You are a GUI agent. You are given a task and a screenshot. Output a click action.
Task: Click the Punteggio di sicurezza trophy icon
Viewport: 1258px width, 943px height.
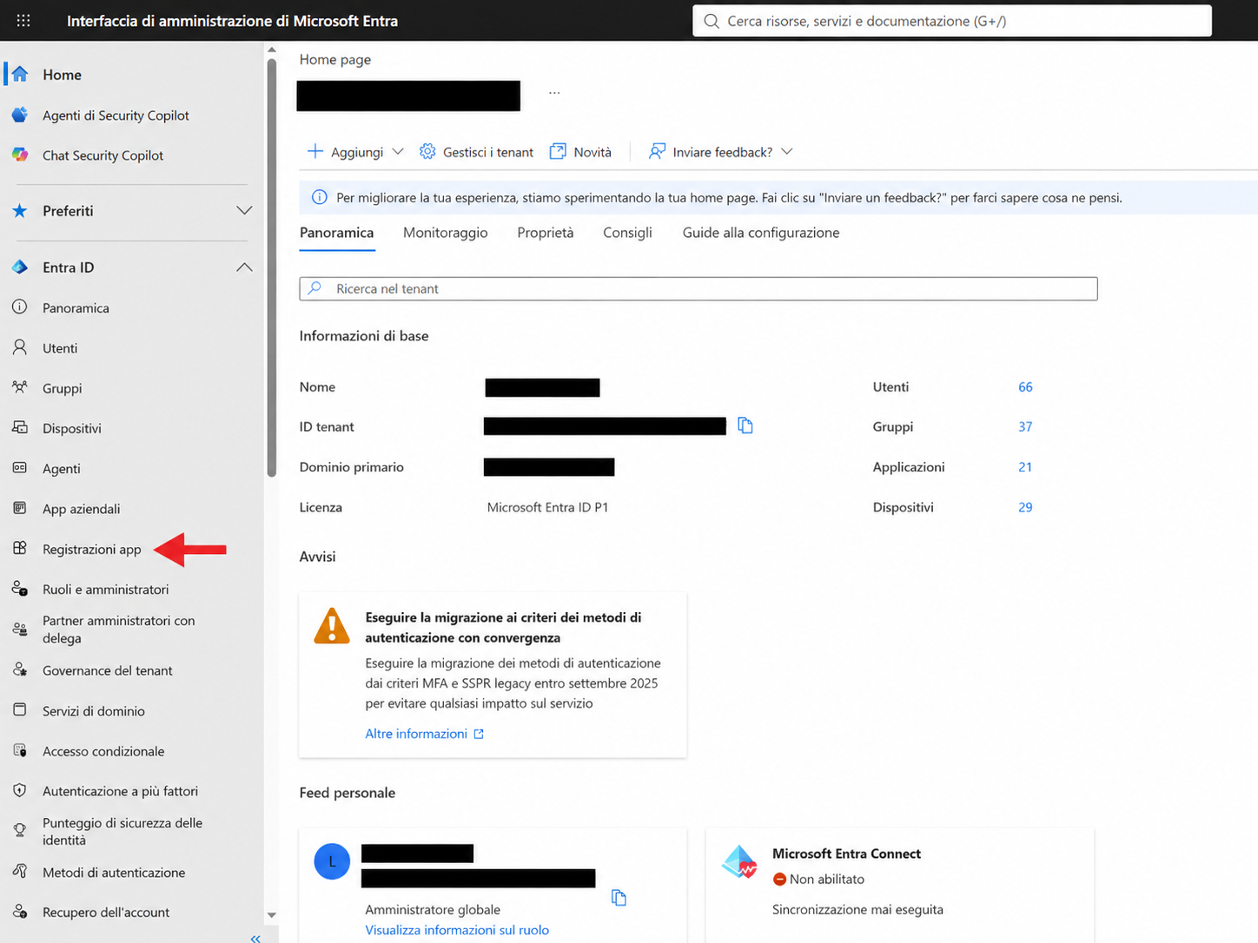(x=20, y=831)
